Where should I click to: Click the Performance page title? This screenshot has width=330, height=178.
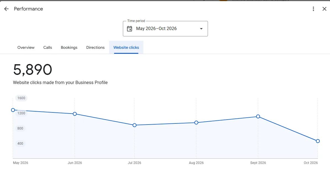28,9
